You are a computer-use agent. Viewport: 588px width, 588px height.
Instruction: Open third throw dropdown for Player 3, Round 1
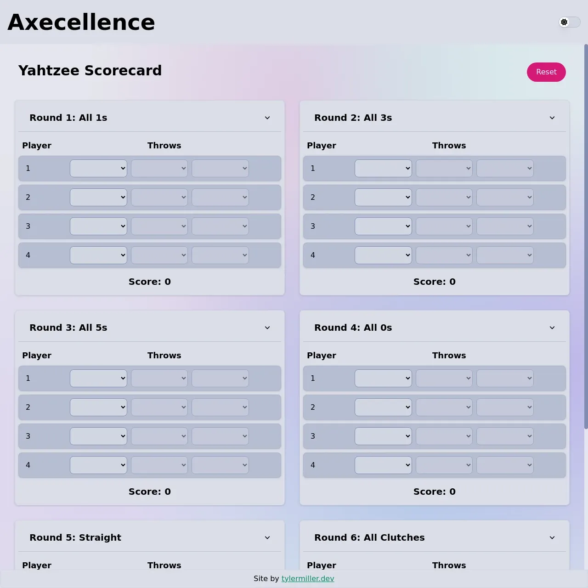click(x=220, y=226)
